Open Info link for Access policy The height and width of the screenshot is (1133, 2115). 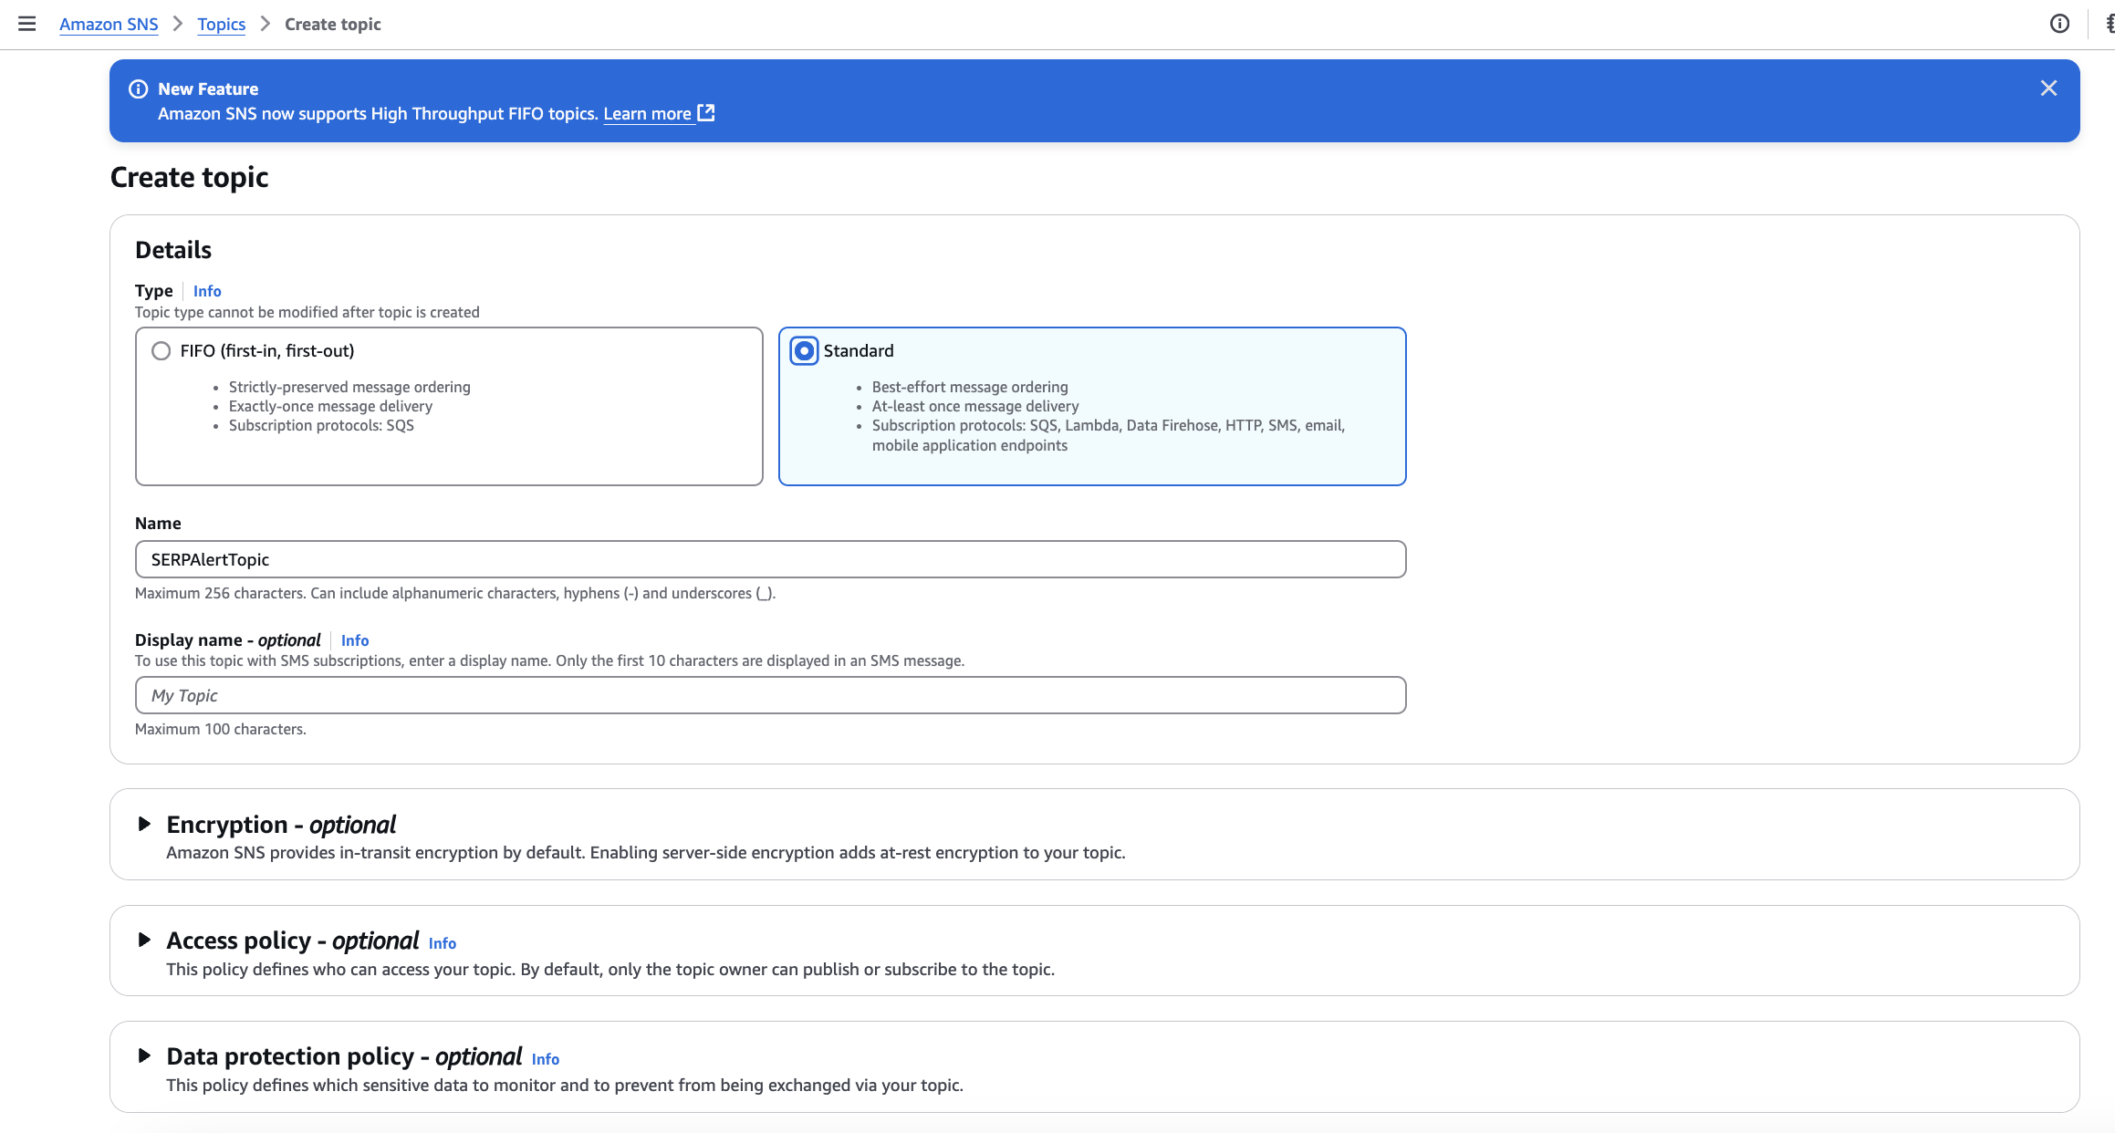443,943
